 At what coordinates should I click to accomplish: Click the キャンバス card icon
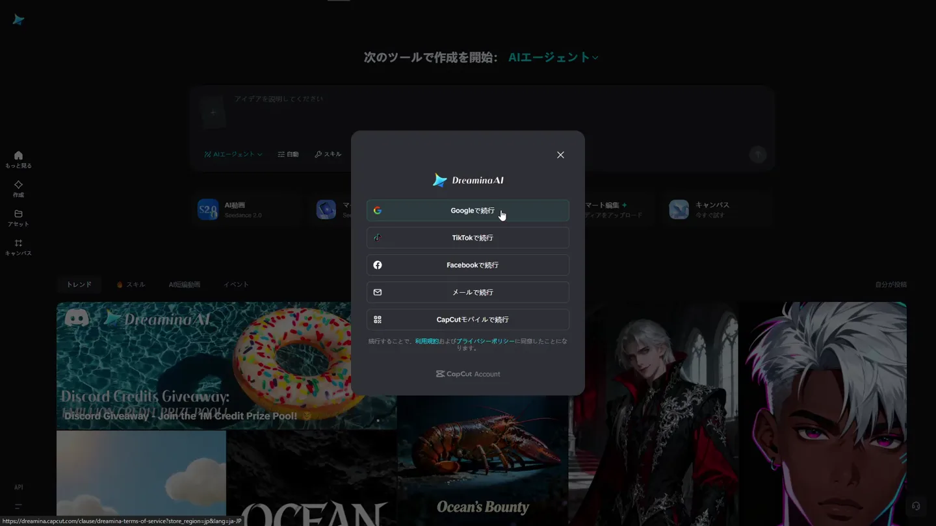[x=679, y=210]
